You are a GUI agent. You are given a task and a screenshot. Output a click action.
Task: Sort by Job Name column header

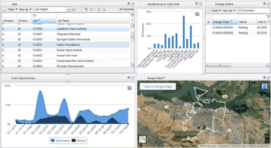[93, 21]
